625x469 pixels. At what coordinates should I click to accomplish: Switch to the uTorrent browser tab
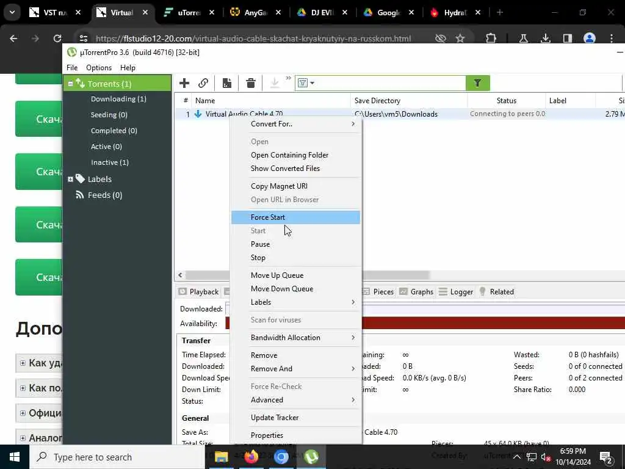click(188, 13)
